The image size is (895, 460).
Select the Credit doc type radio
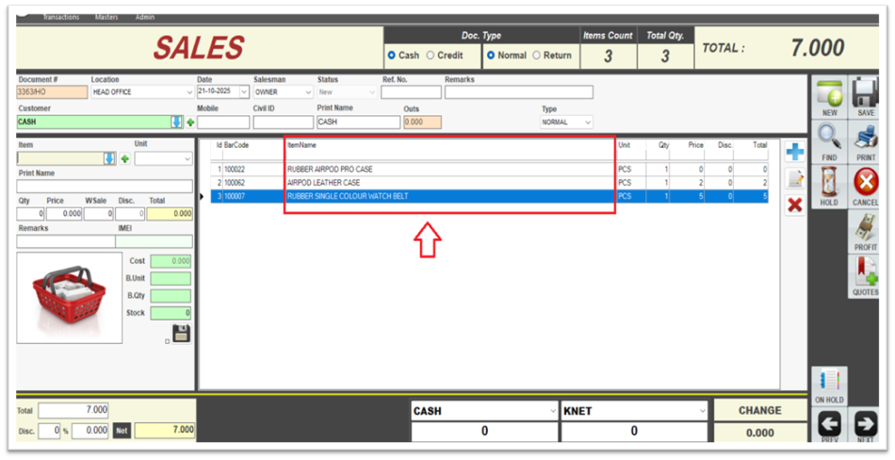(431, 56)
